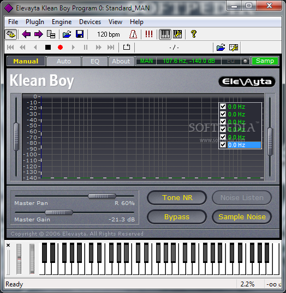Open the Engine menu

point(62,22)
